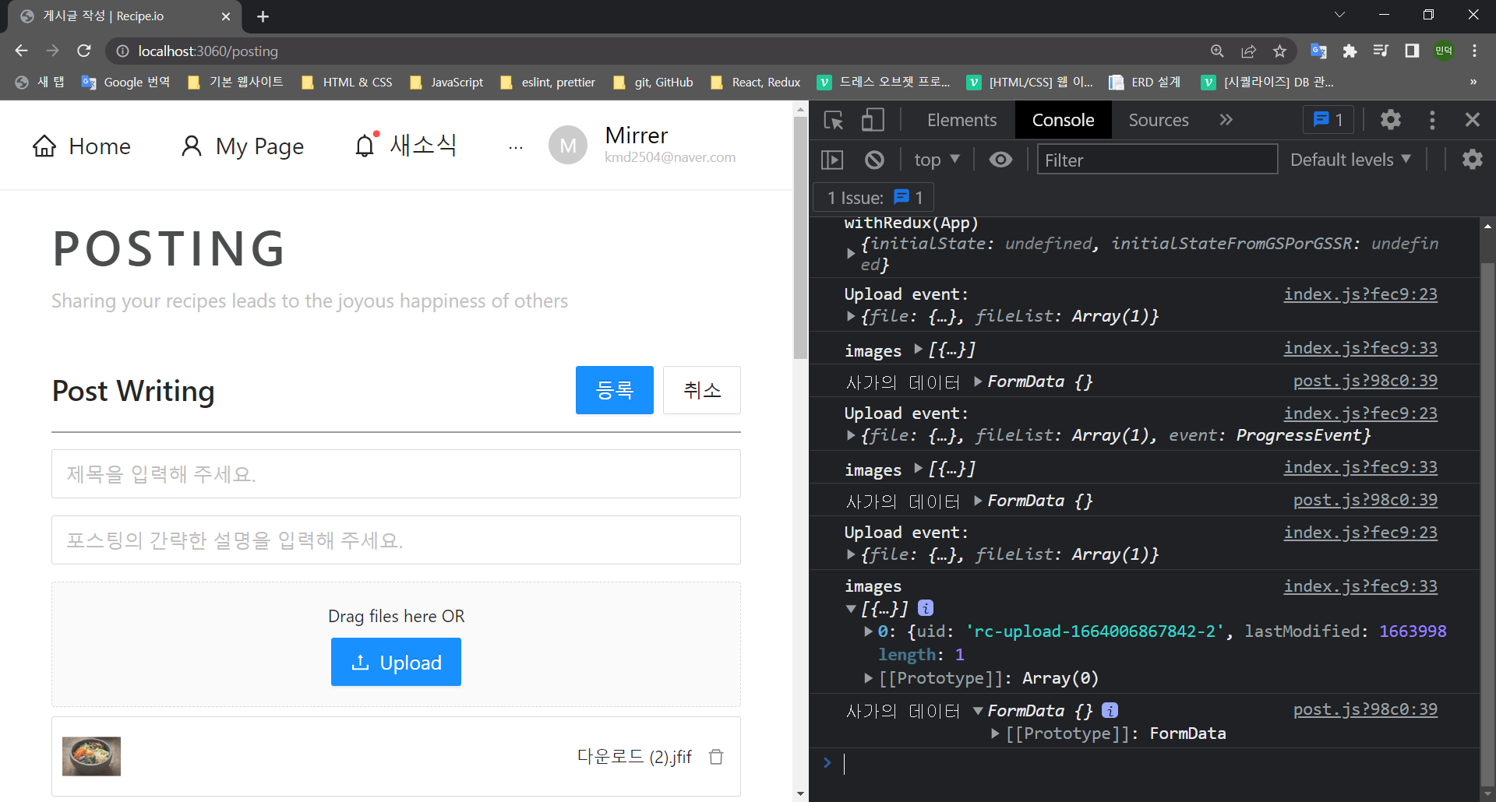Click the 취소 button
This screenshot has width=1496, height=802.
701,390
